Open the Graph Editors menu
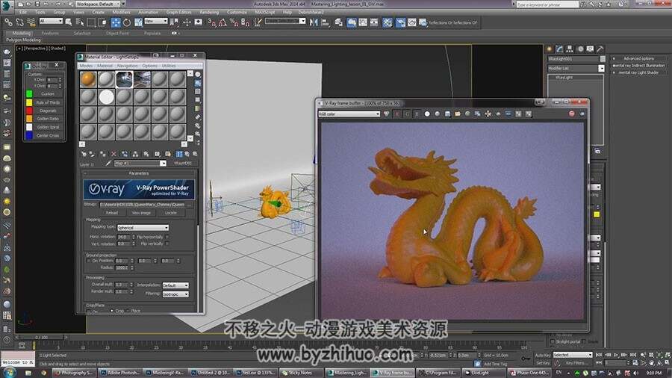Screen dimensions: 672x378 tap(178, 13)
